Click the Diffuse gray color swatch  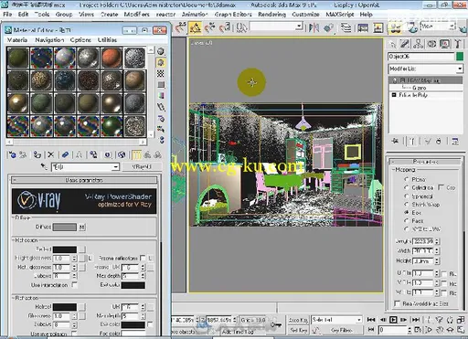(x=65, y=227)
